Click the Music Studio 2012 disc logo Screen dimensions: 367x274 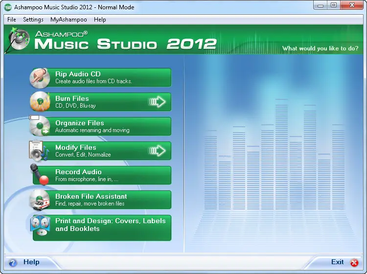(18, 40)
